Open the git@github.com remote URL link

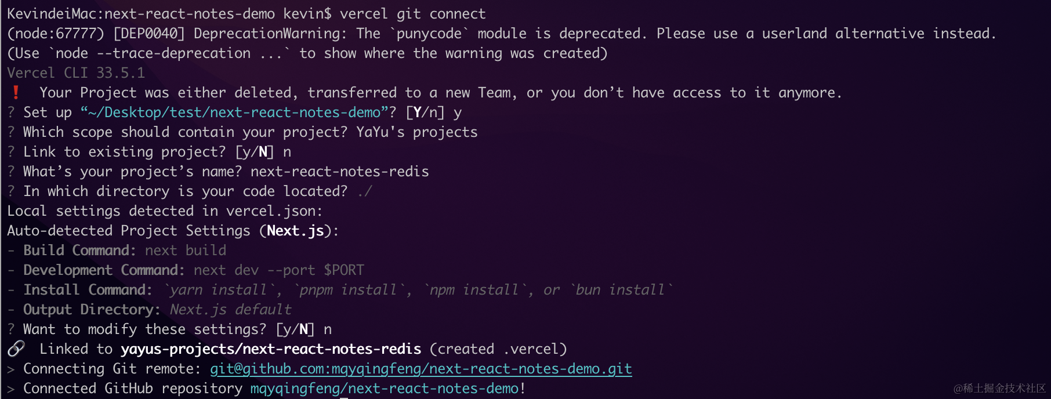[x=421, y=369]
